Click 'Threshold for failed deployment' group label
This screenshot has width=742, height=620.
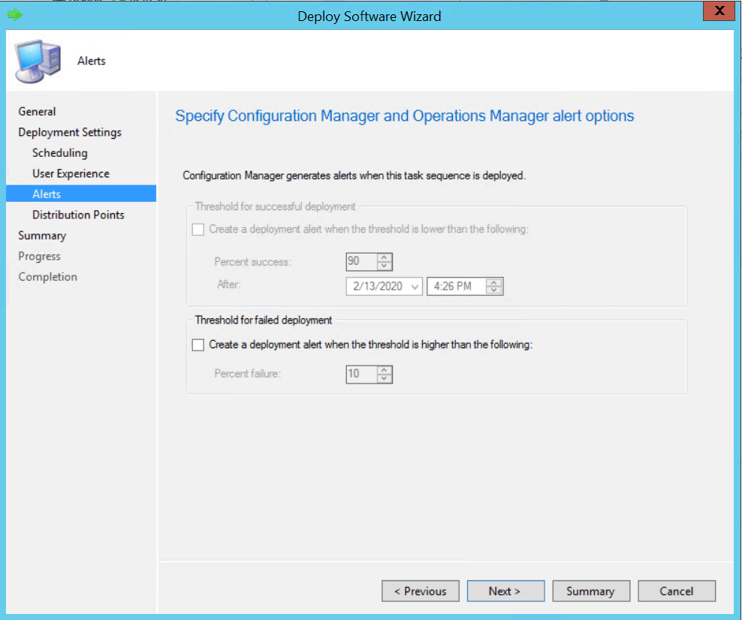tap(264, 321)
